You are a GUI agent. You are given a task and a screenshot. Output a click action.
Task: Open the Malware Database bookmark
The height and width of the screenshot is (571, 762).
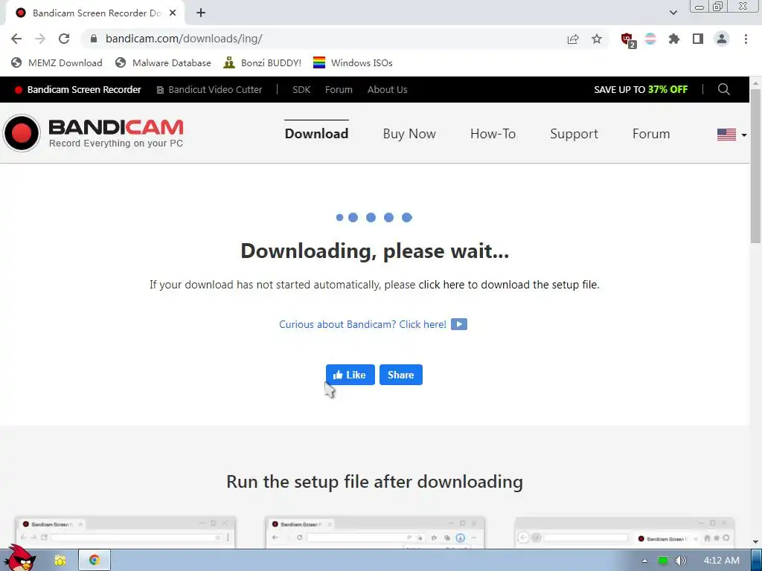click(x=163, y=63)
